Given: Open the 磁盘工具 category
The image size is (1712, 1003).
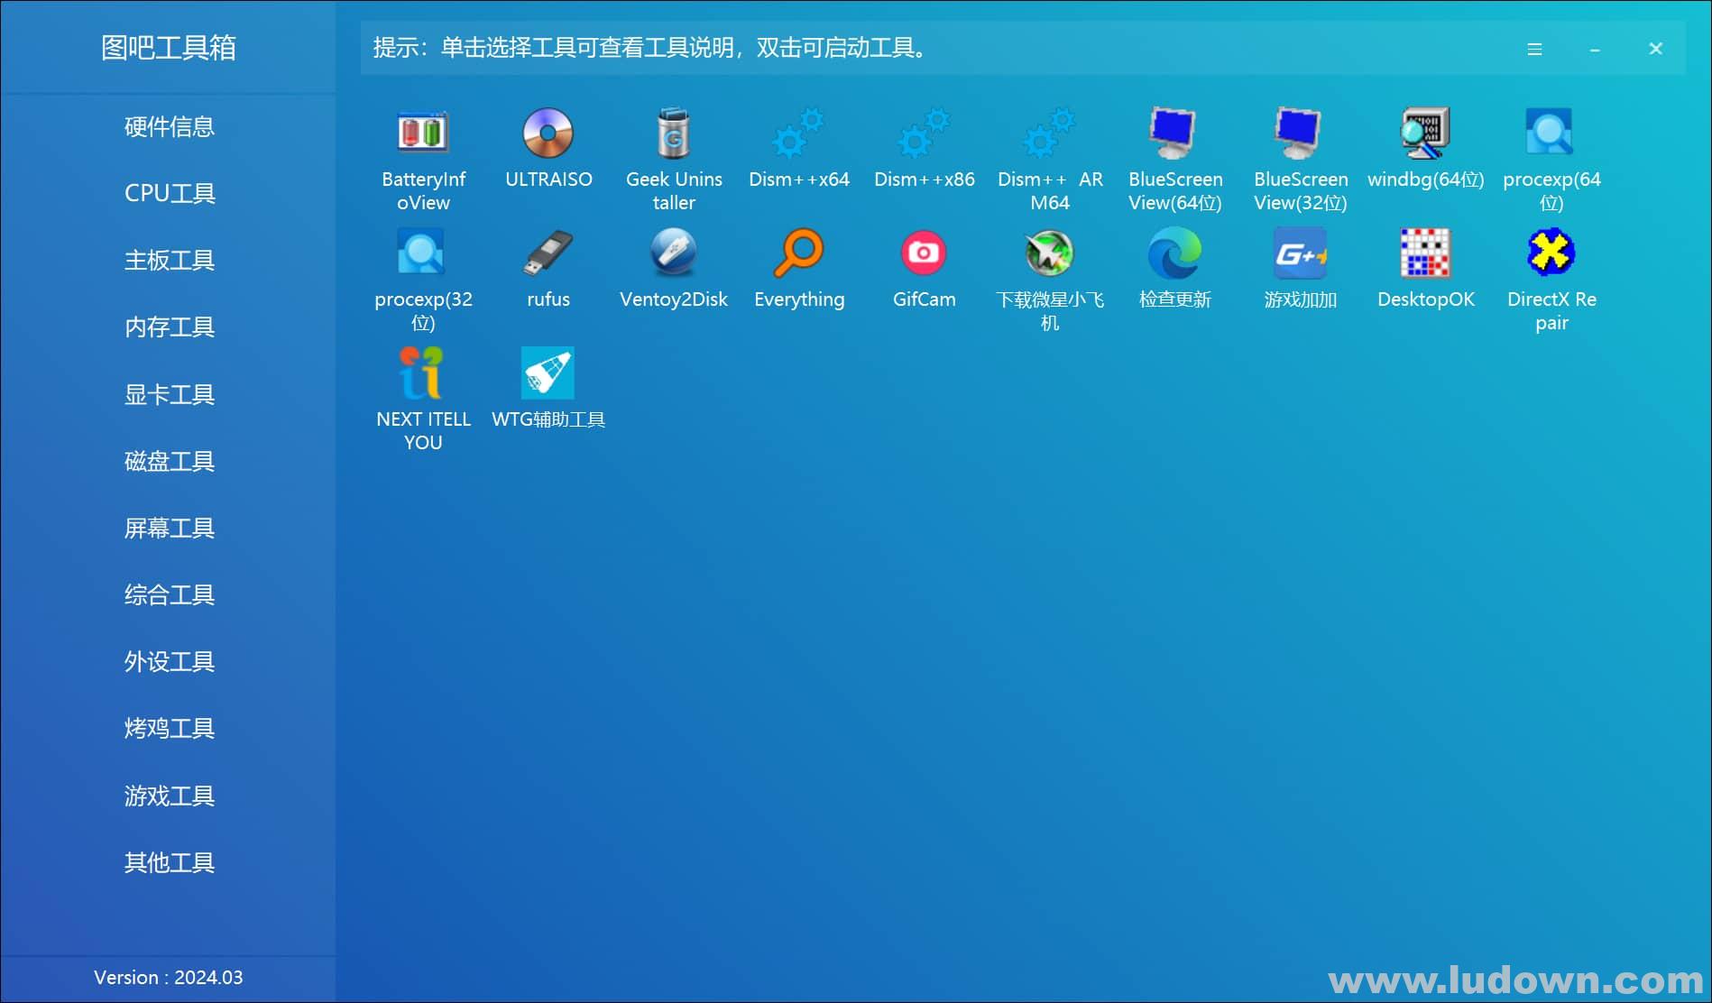Looking at the screenshot, I should 169,461.
